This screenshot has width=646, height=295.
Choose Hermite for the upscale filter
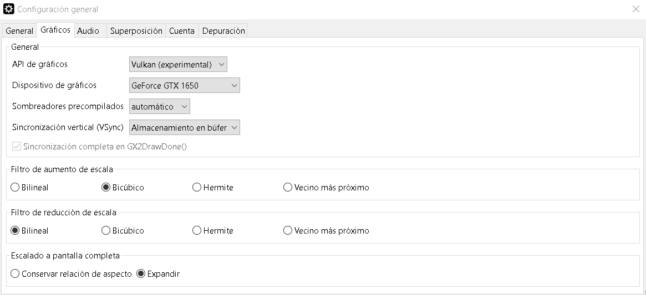tap(197, 188)
